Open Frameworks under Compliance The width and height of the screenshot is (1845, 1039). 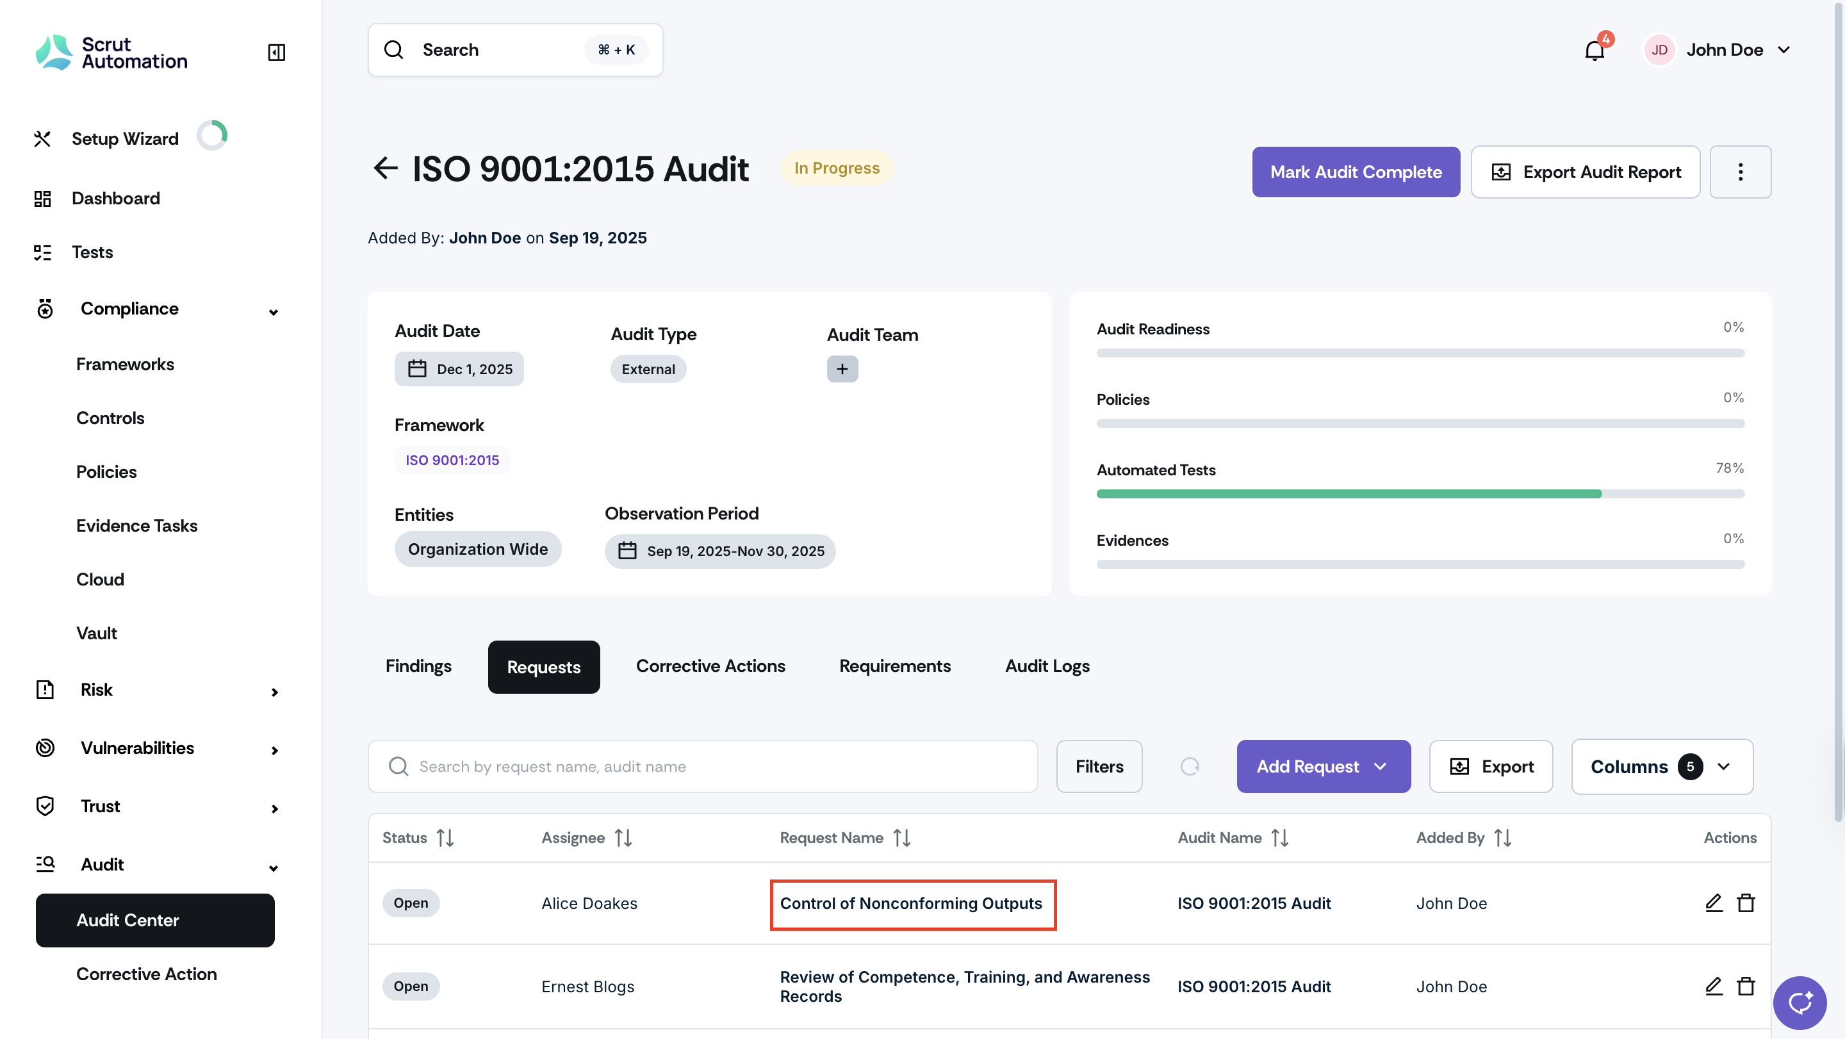pyautogui.click(x=126, y=364)
